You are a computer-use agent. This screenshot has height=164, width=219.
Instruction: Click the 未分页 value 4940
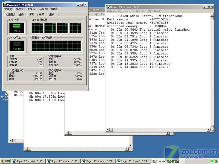pos(79,79)
